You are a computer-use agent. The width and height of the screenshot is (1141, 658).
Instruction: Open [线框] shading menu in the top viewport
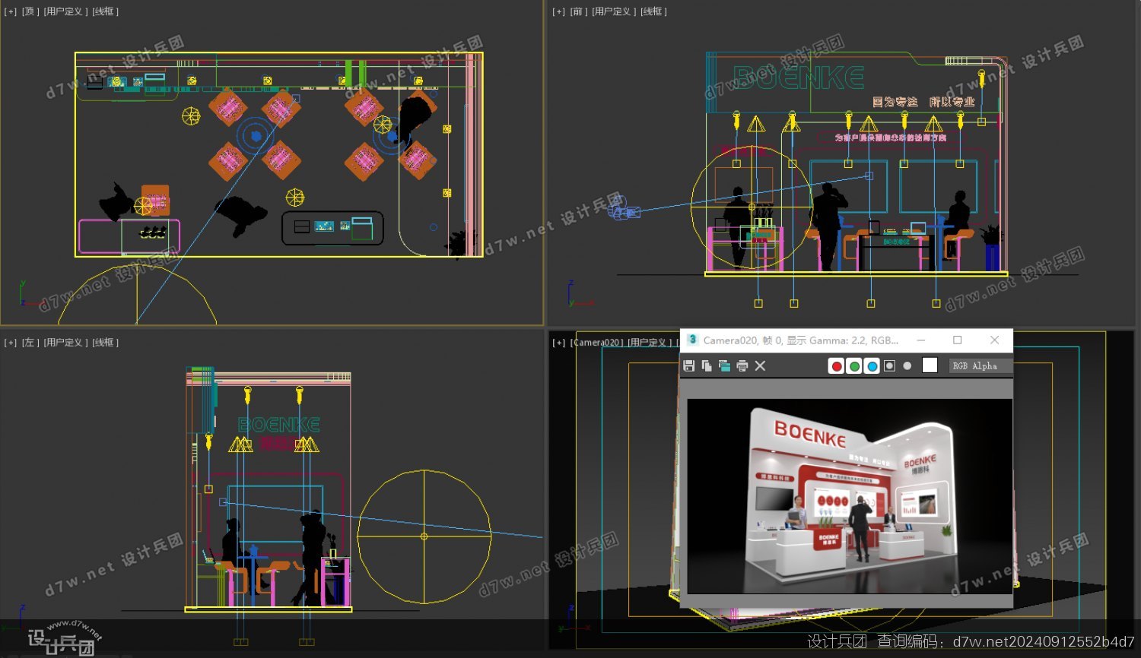pos(106,11)
